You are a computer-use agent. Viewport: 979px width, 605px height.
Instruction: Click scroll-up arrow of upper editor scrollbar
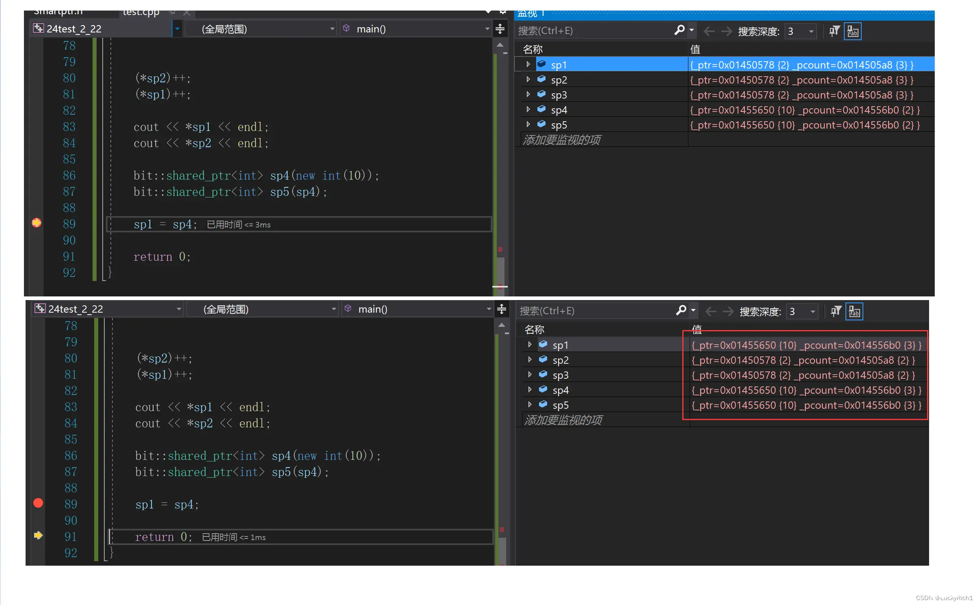(x=500, y=45)
